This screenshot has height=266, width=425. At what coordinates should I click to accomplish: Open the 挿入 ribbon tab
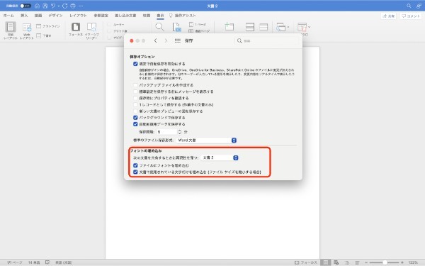(24, 16)
